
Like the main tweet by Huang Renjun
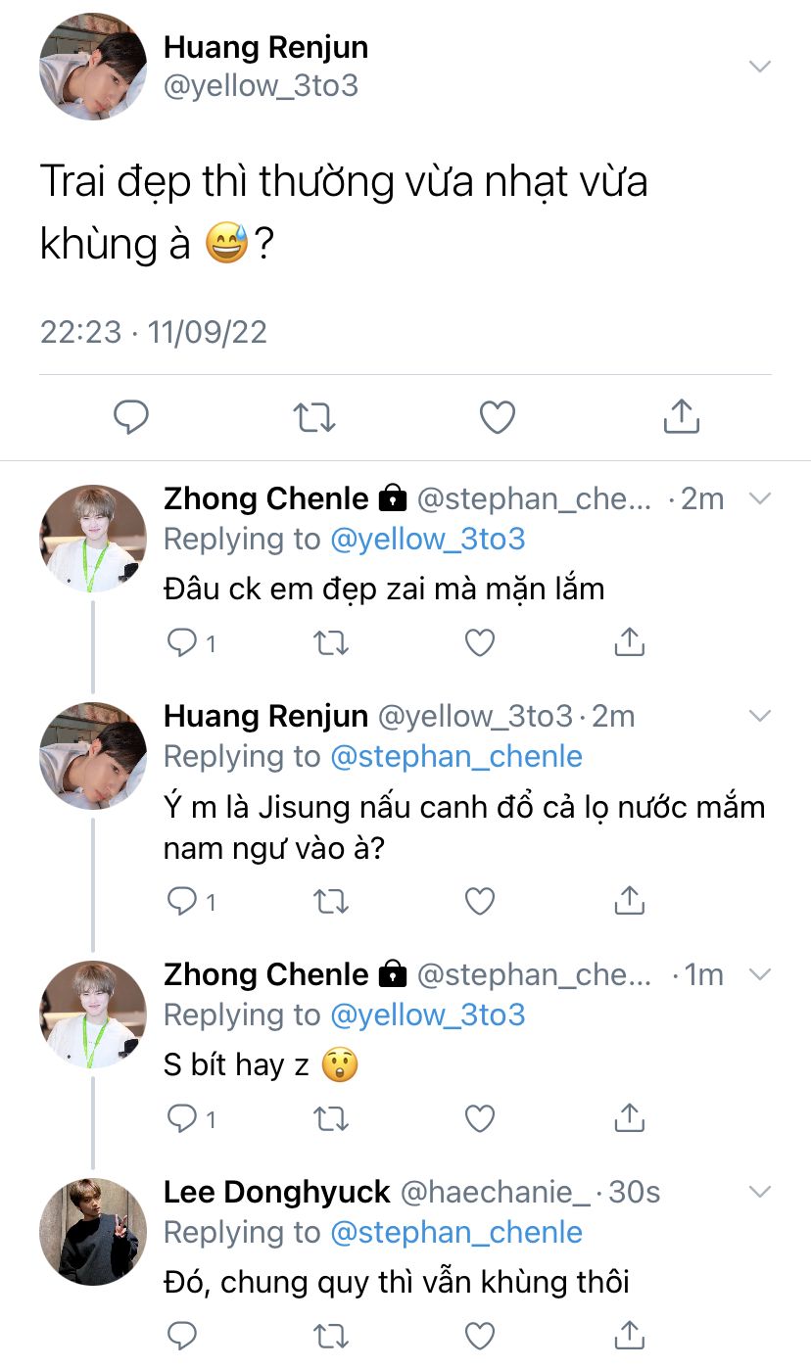click(x=498, y=417)
